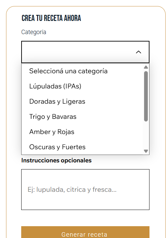Click the scrollbar down arrow in category list

tap(146, 151)
